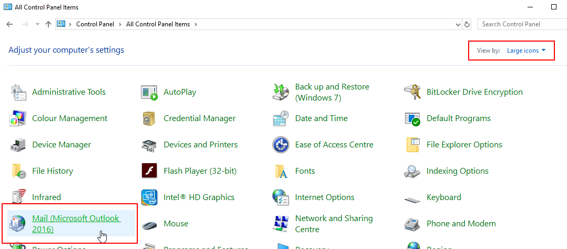Click the title bar Control Panel icon
Viewport: 567px width, 249px height.
7,7
